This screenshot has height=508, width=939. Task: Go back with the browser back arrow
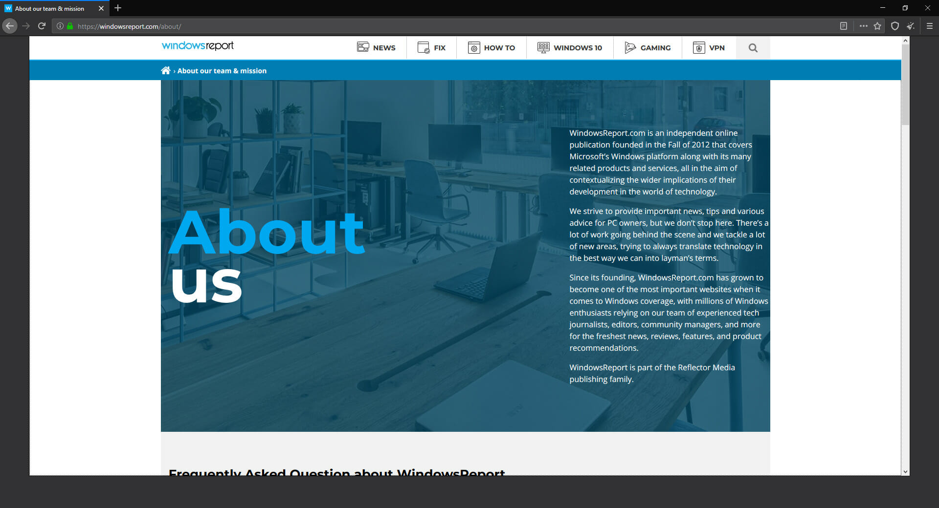[10, 26]
